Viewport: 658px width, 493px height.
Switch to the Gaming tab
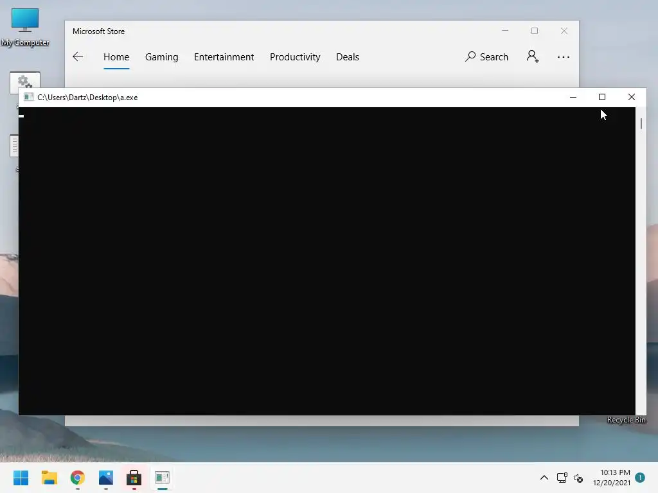click(x=161, y=57)
